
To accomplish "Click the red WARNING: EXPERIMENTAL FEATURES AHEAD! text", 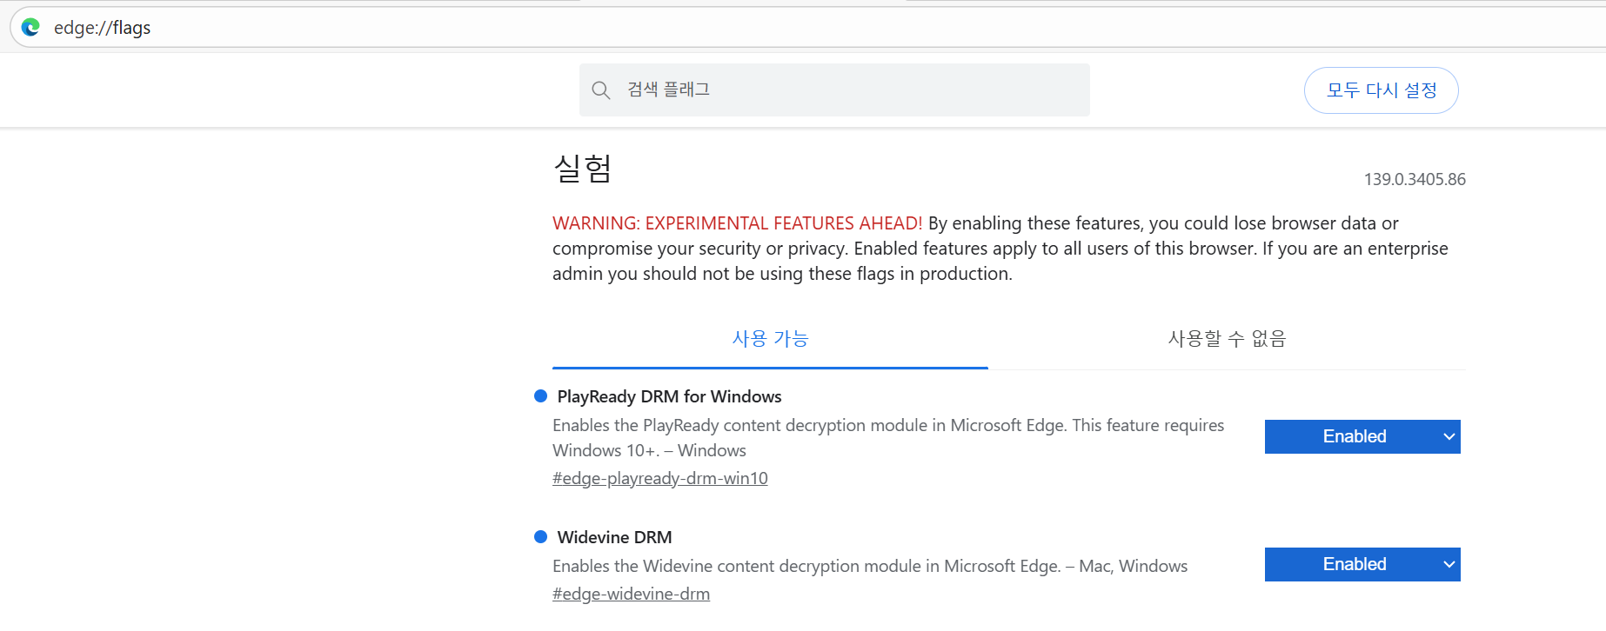I will (737, 223).
